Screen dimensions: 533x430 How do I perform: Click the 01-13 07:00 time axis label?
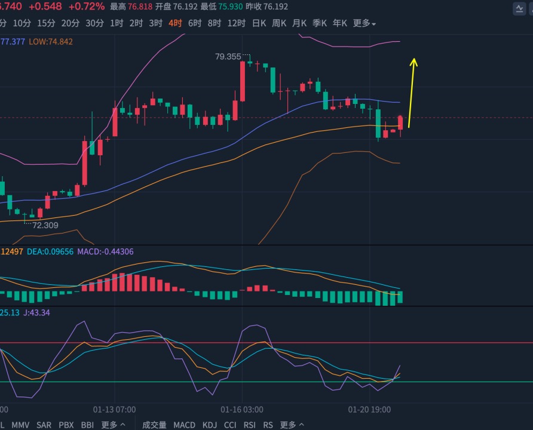[115, 410]
